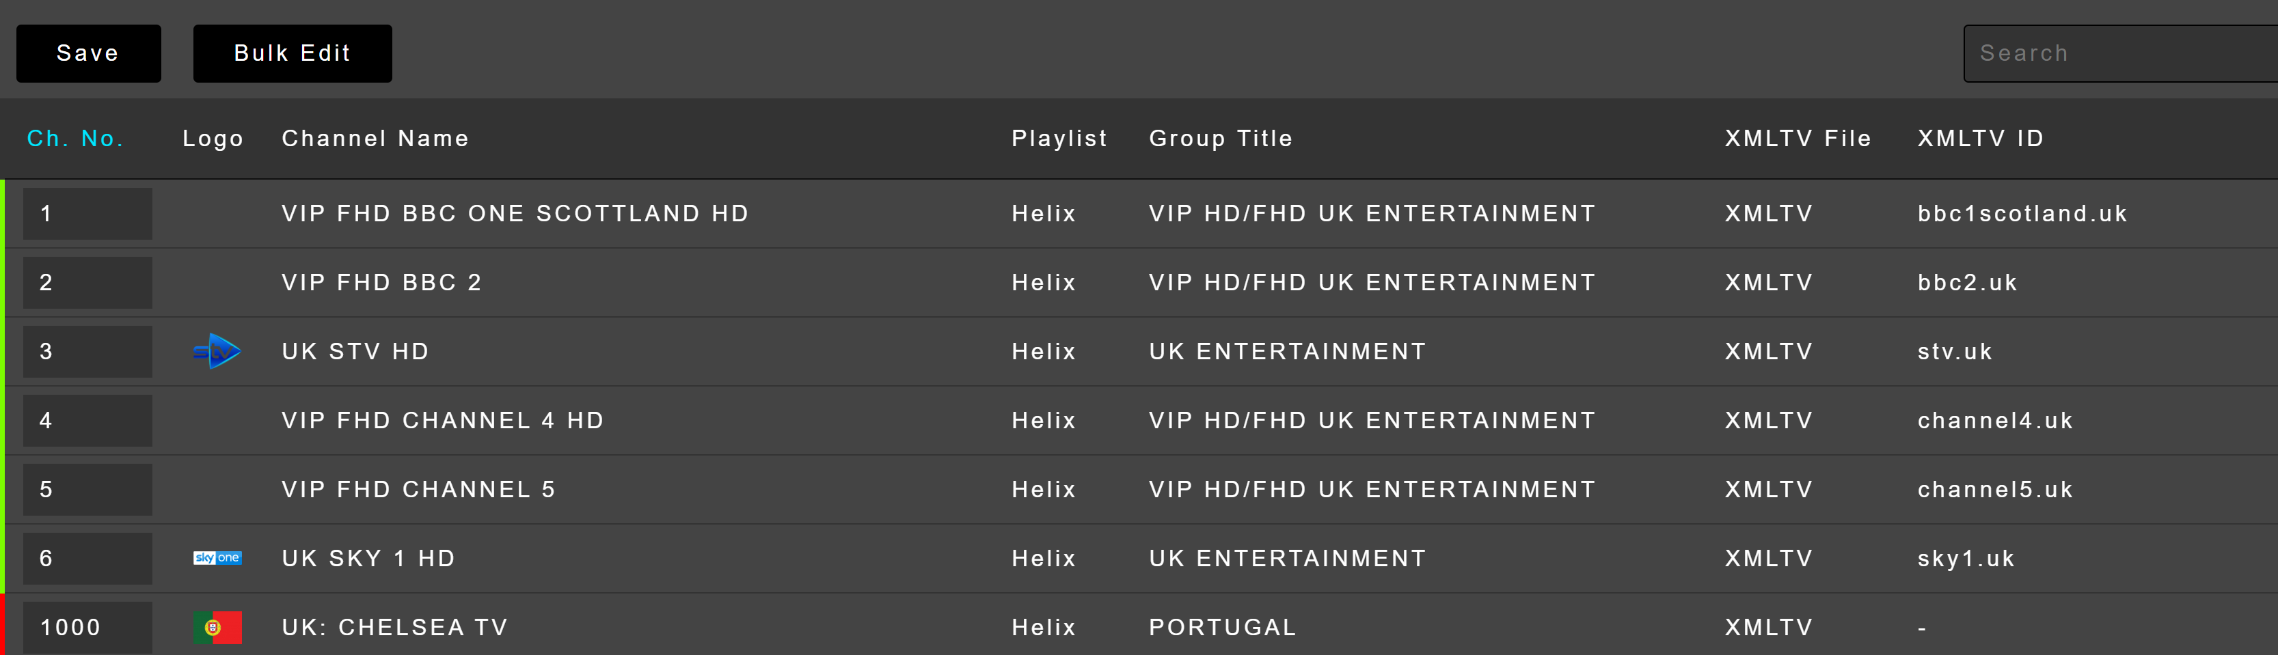Select channel number box for UK STV HD
Image resolution: width=2278 pixels, height=655 pixels.
[x=87, y=352]
